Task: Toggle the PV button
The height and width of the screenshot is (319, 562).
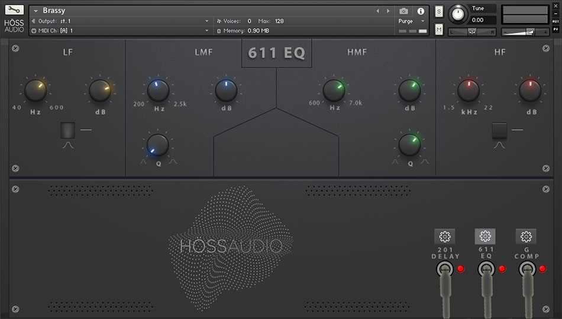Action: click(x=556, y=30)
